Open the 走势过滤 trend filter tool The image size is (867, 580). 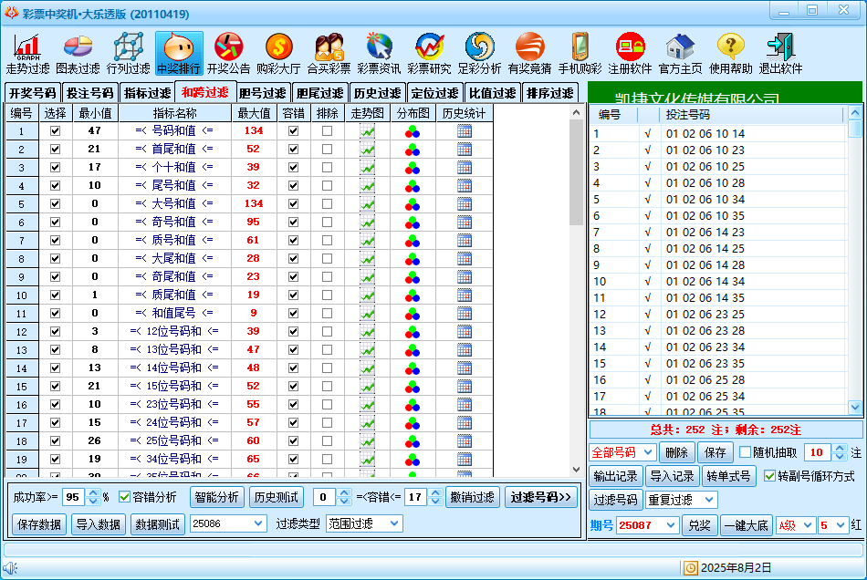point(27,53)
